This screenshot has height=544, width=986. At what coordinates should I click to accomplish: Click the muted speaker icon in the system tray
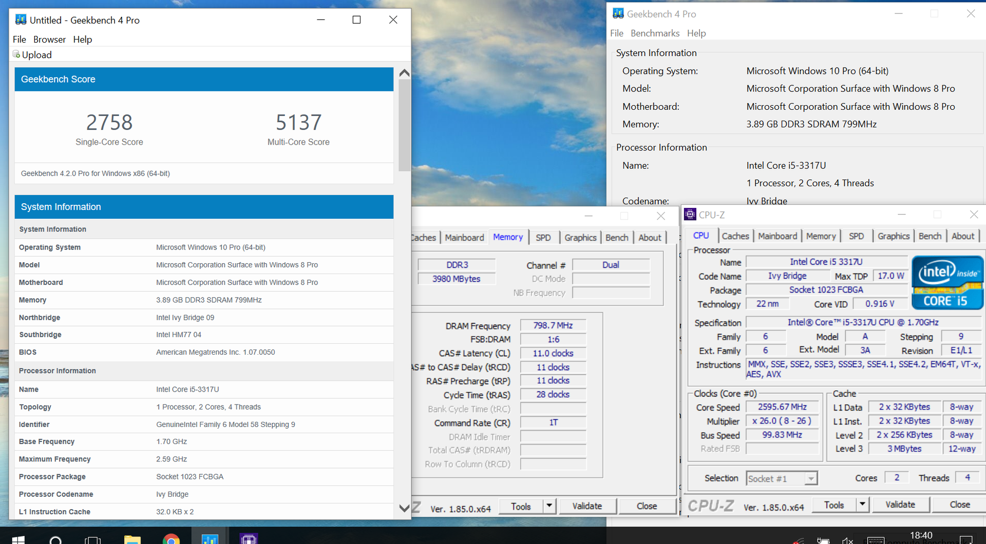tap(847, 541)
